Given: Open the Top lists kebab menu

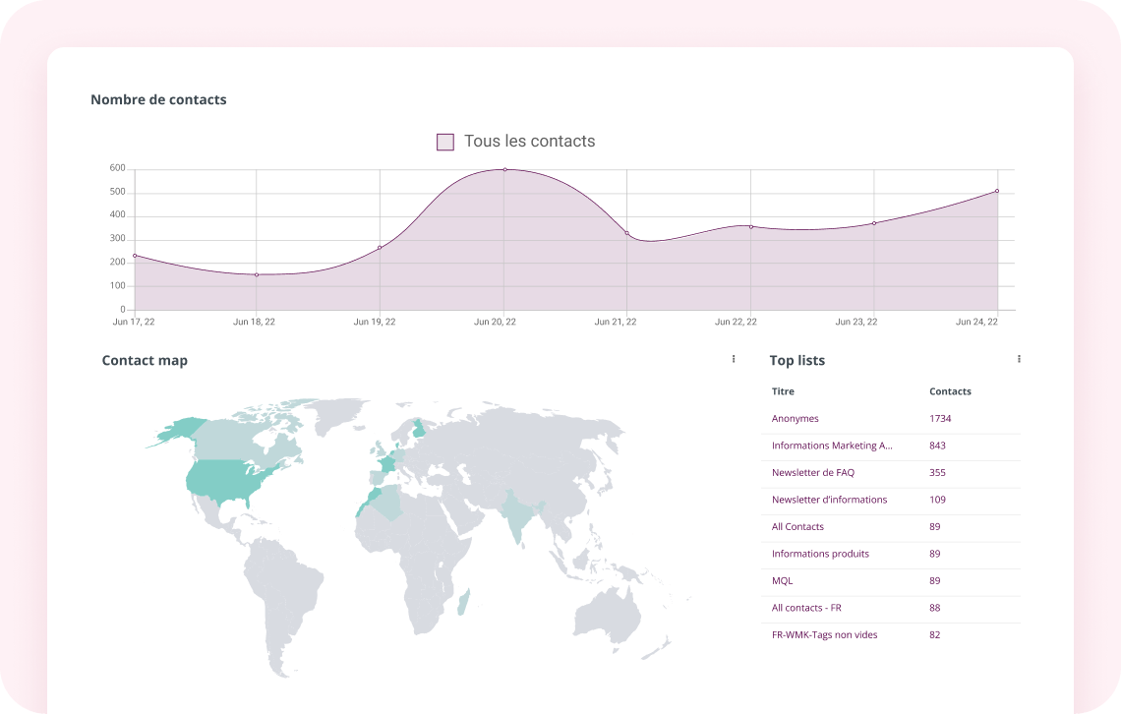Looking at the screenshot, I should click(x=1019, y=360).
